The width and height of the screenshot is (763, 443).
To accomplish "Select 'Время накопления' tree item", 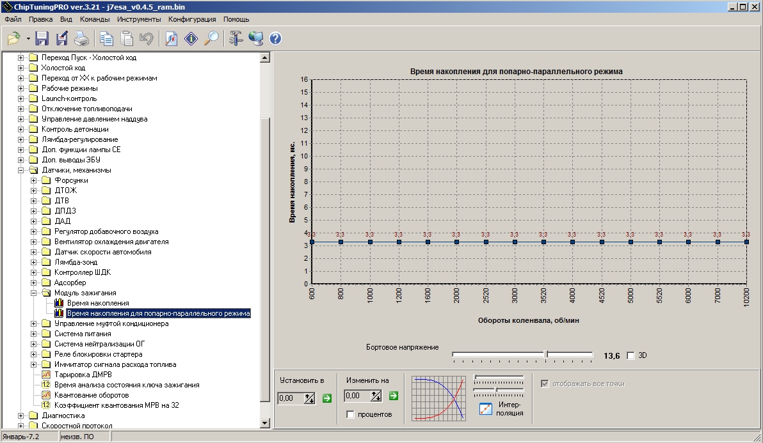I will coord(97,303).
